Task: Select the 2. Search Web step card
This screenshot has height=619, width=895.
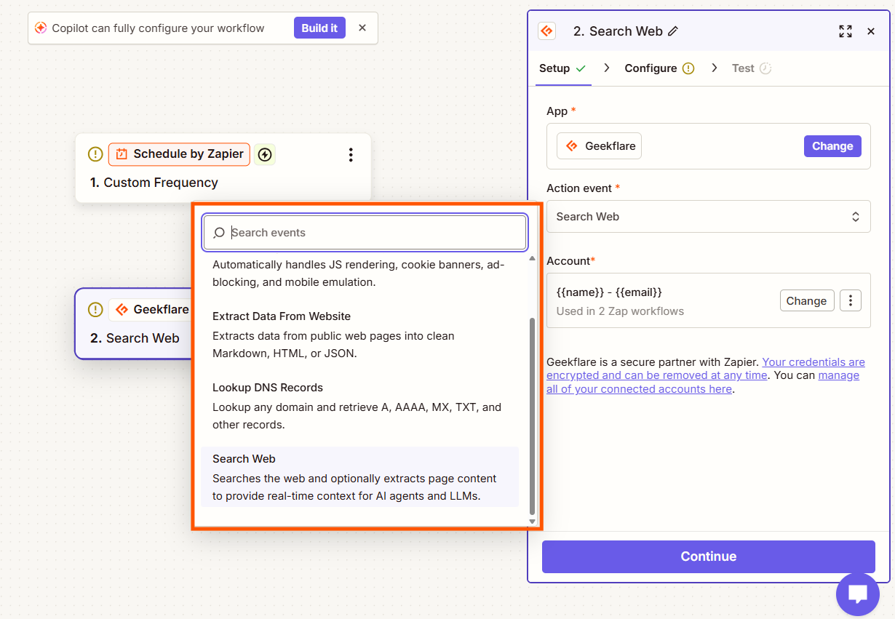Action: tap(134, 324)
